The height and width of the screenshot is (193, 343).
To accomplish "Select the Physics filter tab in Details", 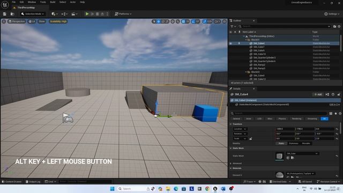I will coord(282,119).
